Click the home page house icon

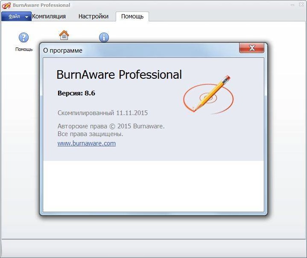point(64,35)
